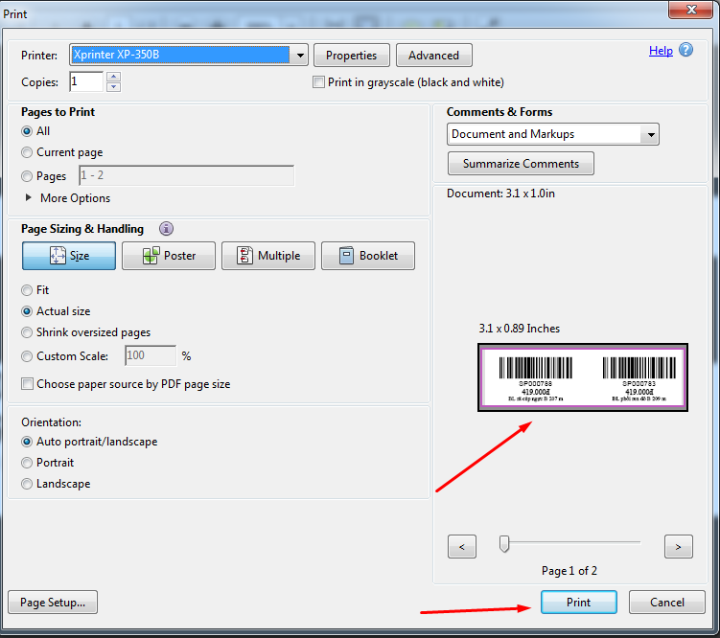Choose the Multiple pages per sheet button
Screen dimensions: 720x638
268,256
